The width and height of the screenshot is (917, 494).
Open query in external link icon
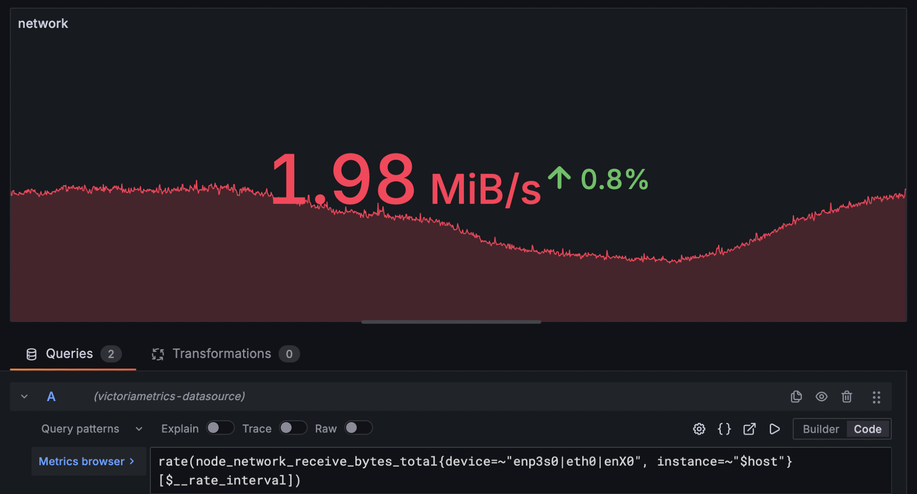point(749,429)
